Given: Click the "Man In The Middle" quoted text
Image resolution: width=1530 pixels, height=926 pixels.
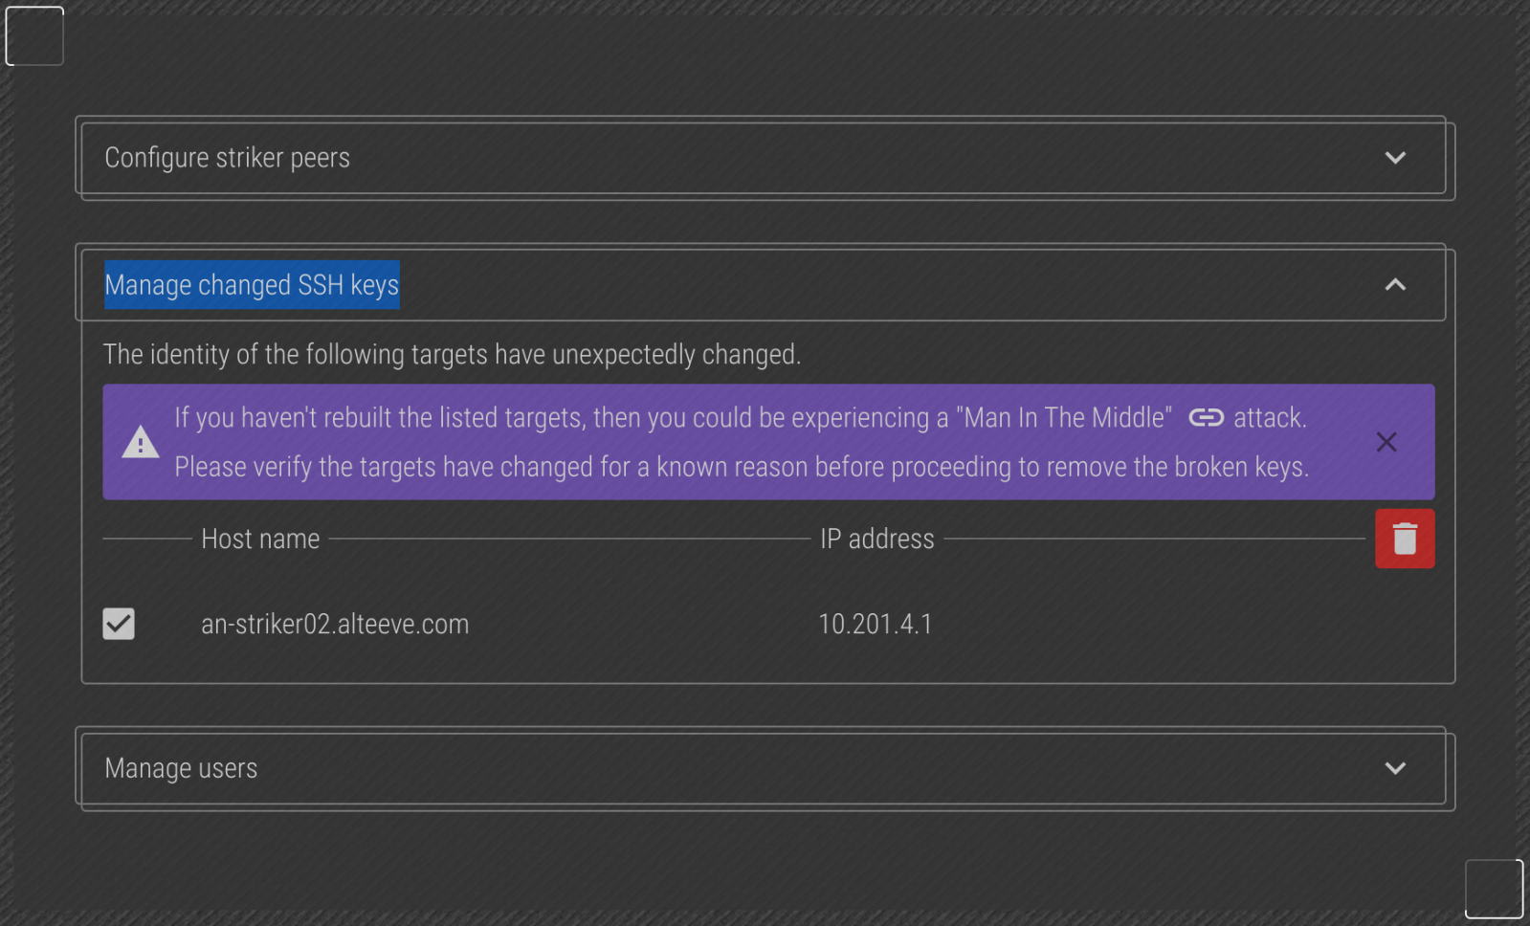Looking at the screenshot, I should 1064,418.
